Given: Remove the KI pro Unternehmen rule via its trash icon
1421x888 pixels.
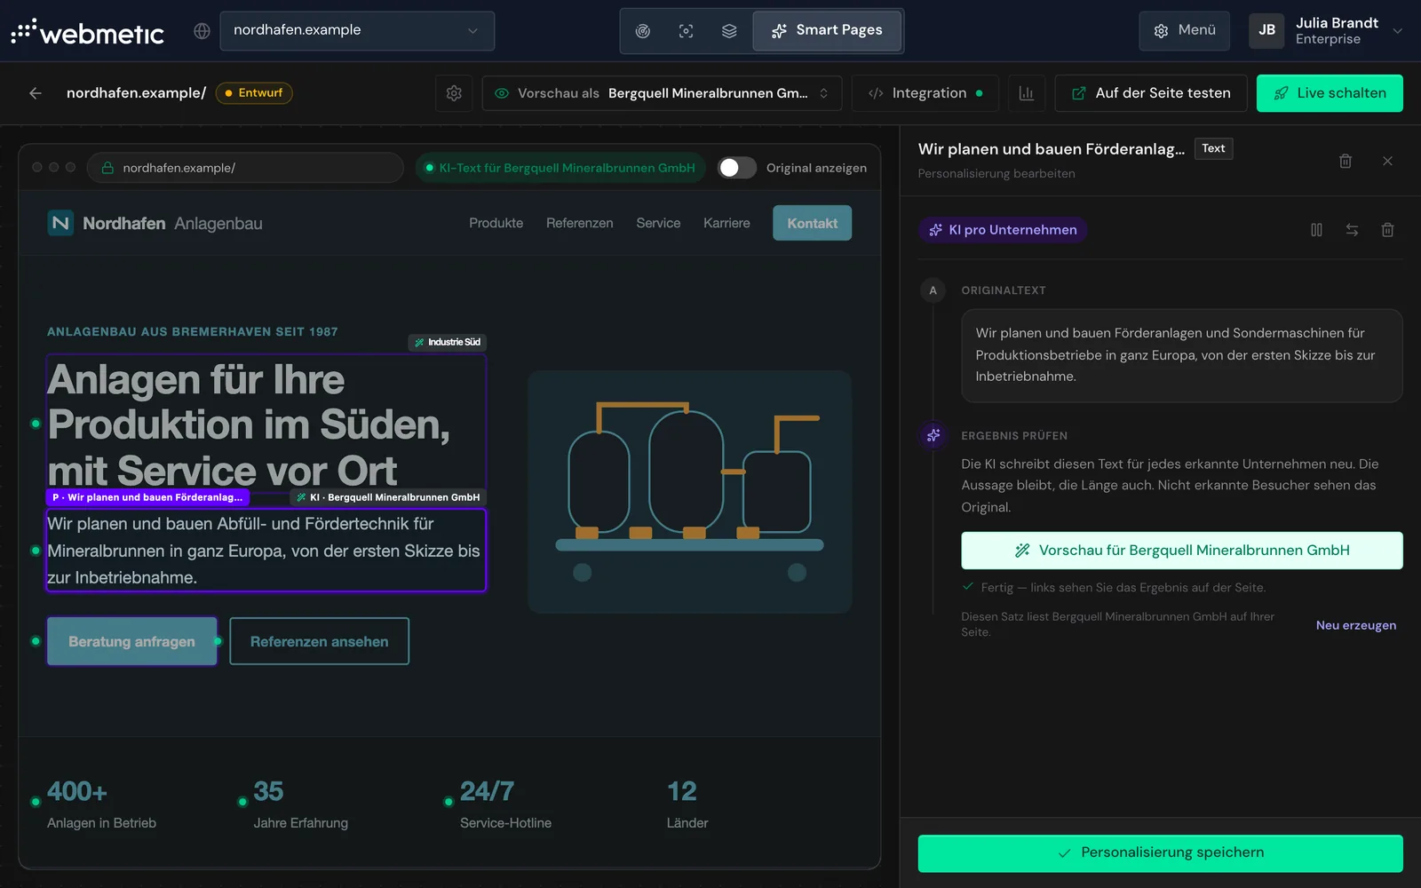Looking at the screenshot, I should point(1387,230).
